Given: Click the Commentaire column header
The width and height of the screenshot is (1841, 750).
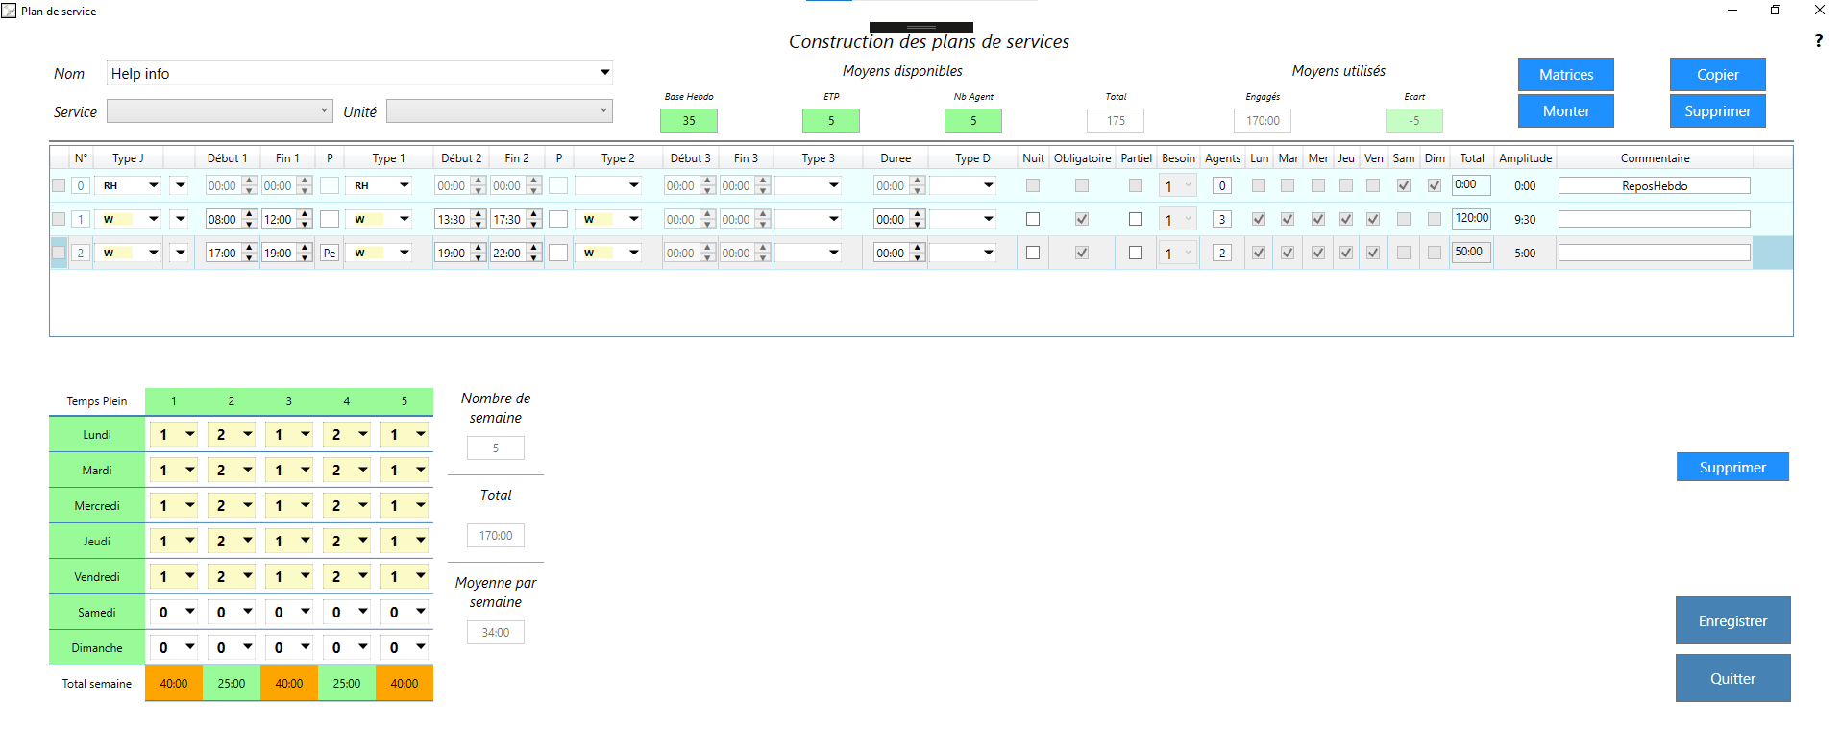Looking at the screenshot, I should [1654, 158].
